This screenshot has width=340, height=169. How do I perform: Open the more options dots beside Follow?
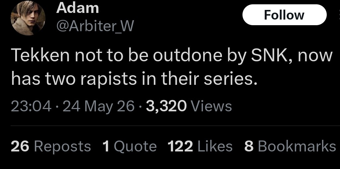click(x=339, y=15)
